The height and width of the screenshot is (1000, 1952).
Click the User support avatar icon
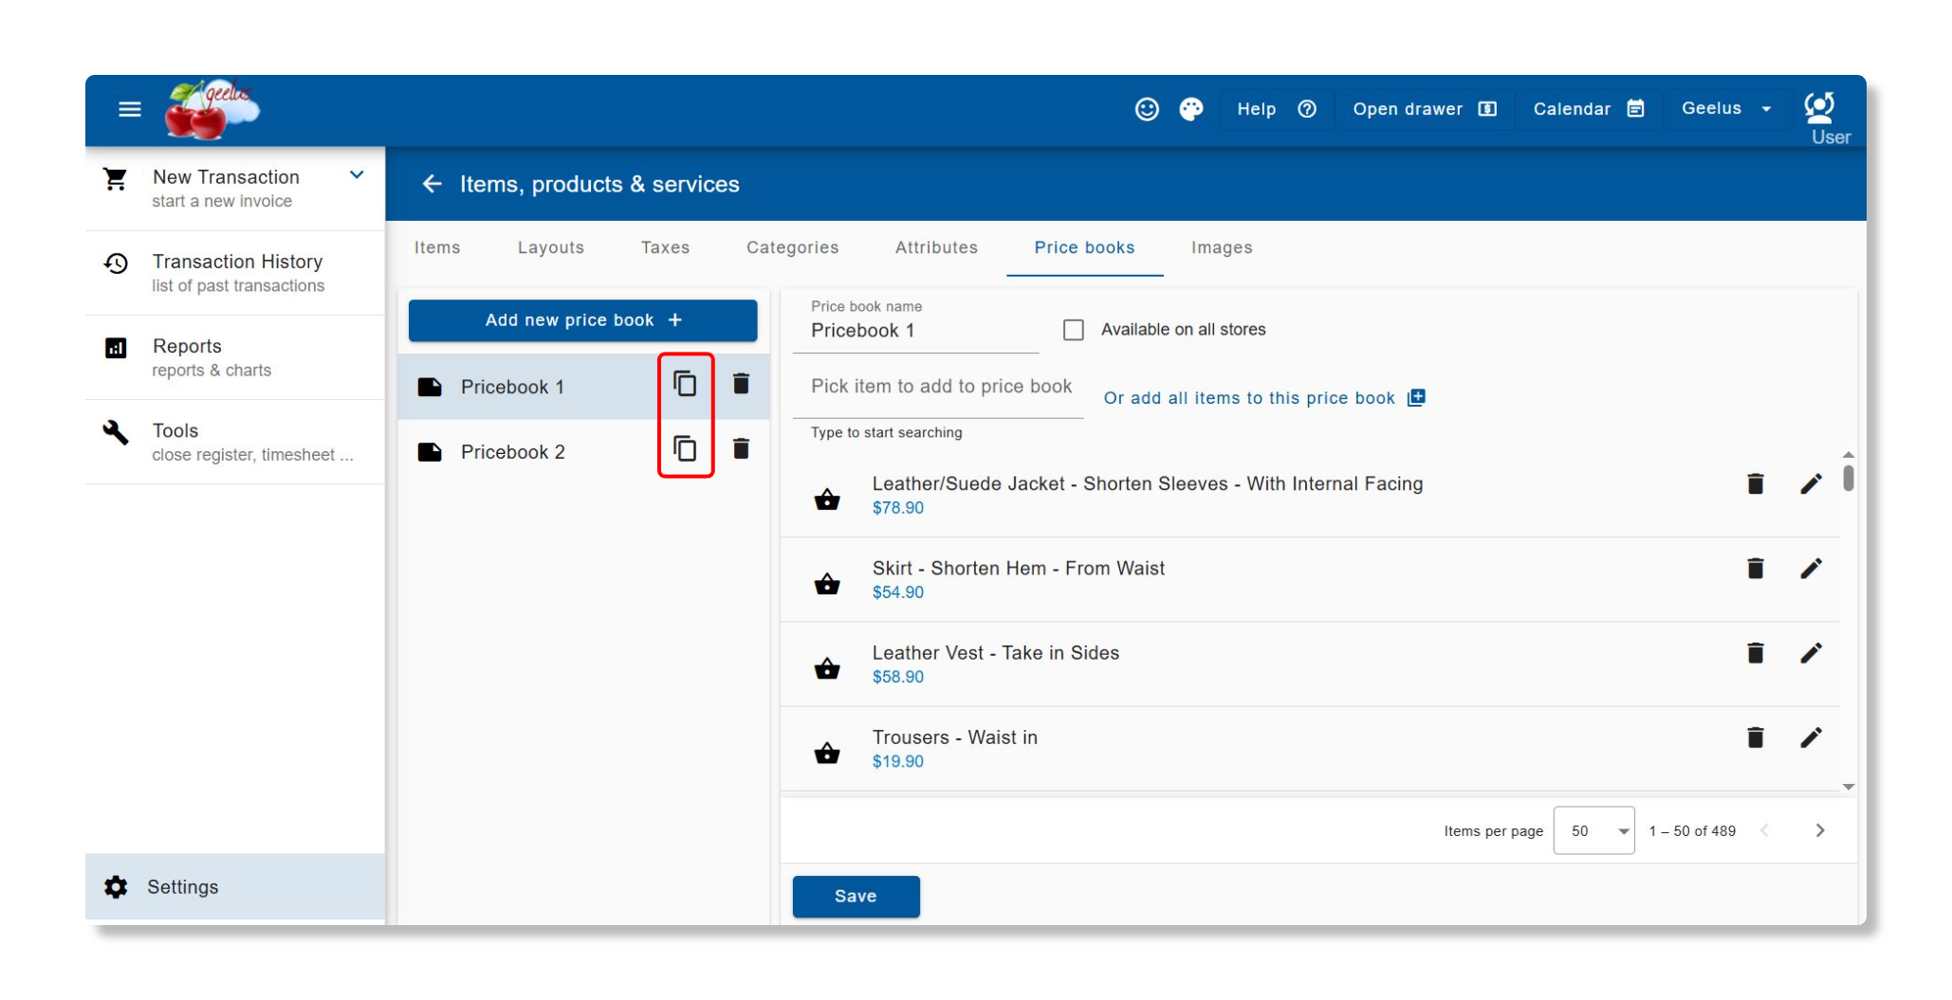click(x=1819, y=108)
